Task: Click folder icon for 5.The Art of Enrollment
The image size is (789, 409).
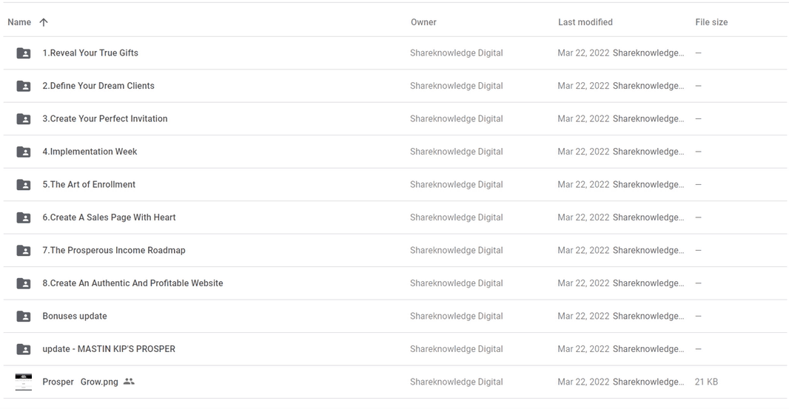Action: [24, 185]
